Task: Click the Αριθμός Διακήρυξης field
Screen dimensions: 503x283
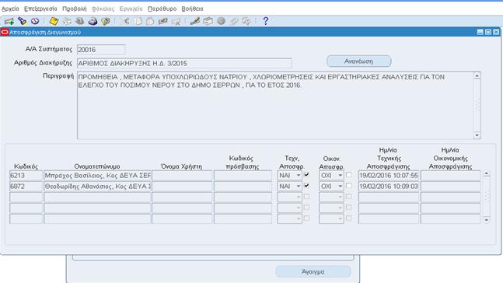Action: click(184, 63)
